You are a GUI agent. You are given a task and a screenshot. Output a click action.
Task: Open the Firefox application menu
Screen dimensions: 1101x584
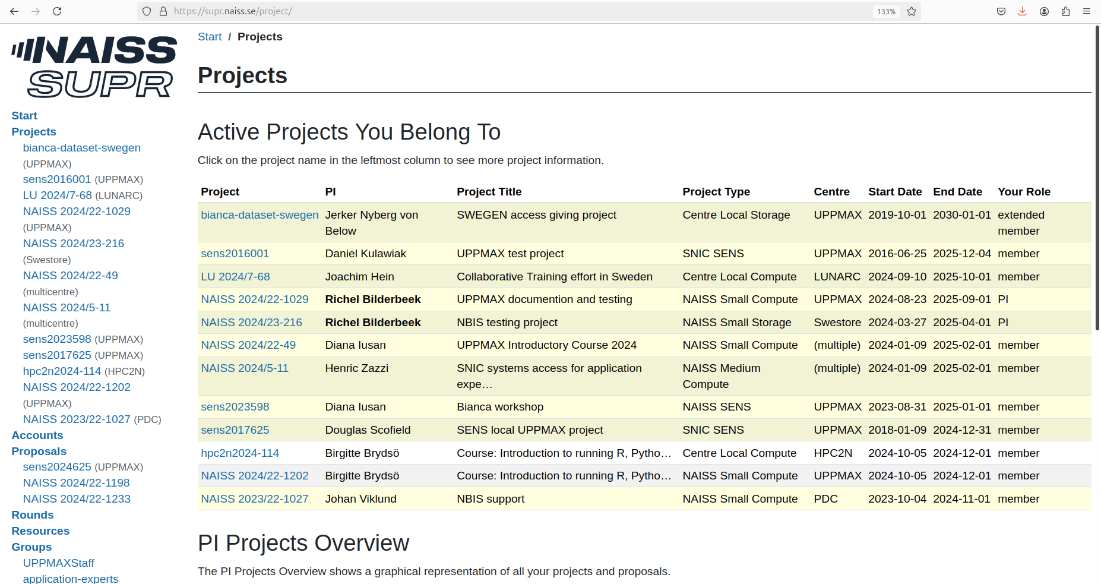click(1087, 11)
